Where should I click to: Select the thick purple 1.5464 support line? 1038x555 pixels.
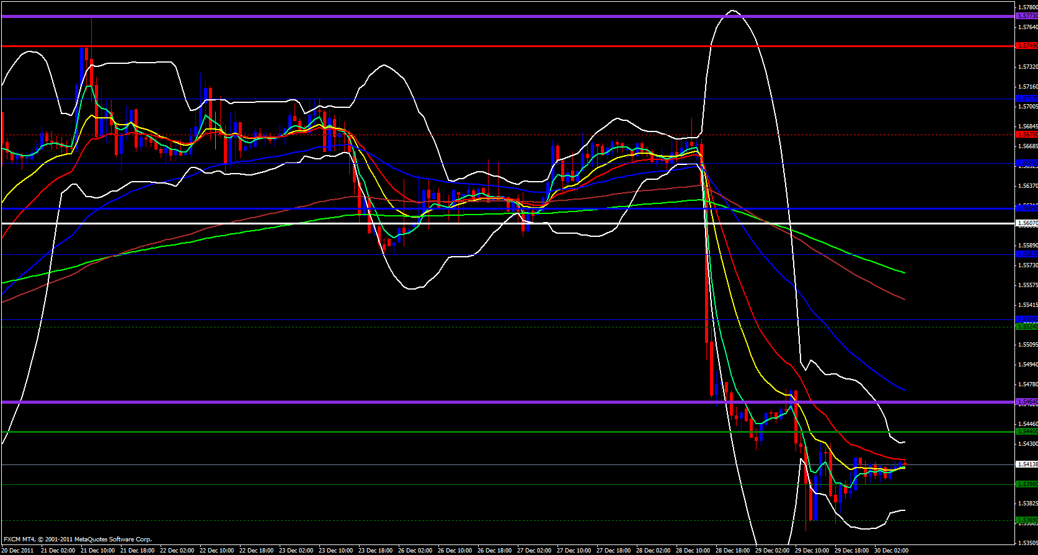[496, 402]
